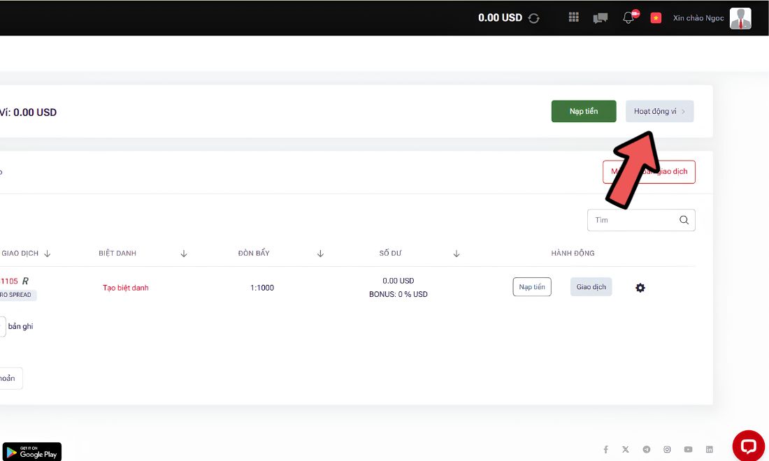Refresh the USD balance icon
This screenshot has height=461, width=769.
point(533,18)
